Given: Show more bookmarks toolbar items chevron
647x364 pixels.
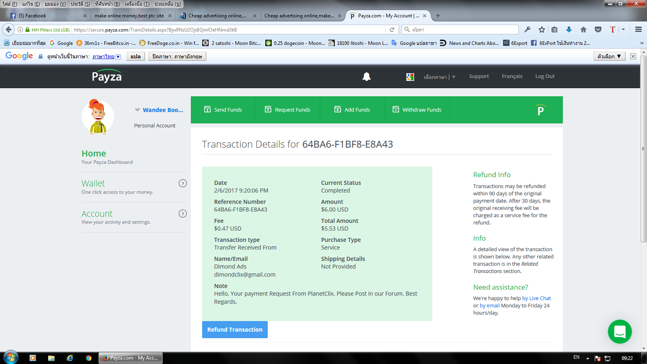Looking at the screenshot, I should pyautogui.click(x=642, y=43).
